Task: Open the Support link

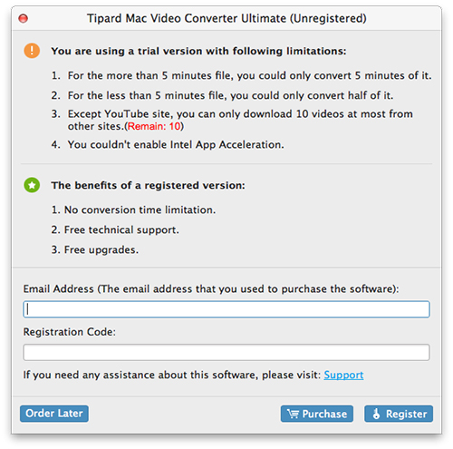Action: [343, 375]
